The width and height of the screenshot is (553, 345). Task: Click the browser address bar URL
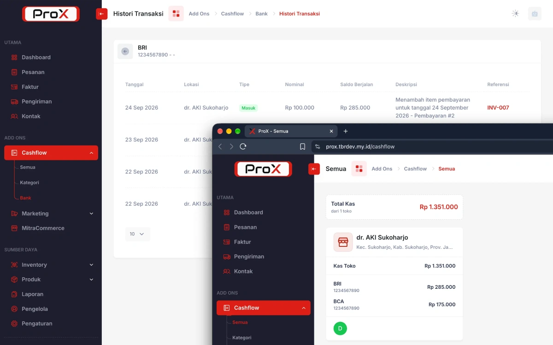coord(360,146)
